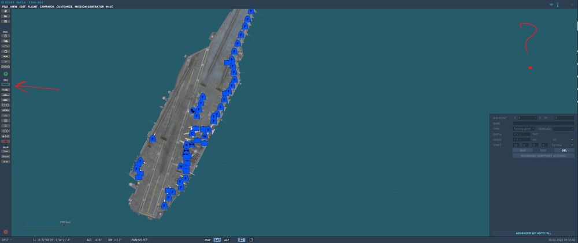This screenshot has width=578, height=243.
Task: Click the red exit icon at bottom left
Action: coord(6,232)
